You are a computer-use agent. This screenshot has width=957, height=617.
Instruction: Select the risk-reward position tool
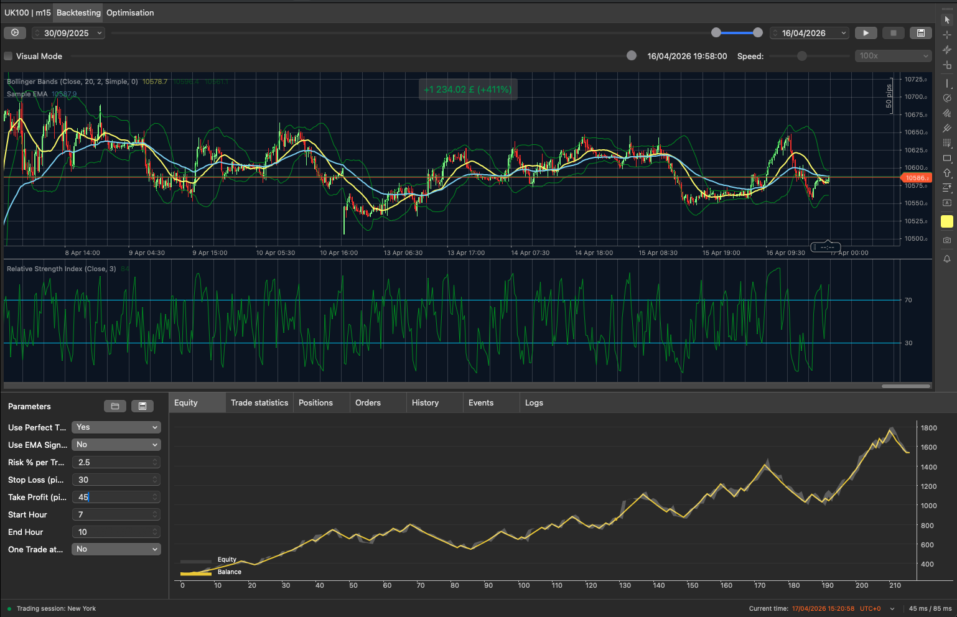pos(947,188)
